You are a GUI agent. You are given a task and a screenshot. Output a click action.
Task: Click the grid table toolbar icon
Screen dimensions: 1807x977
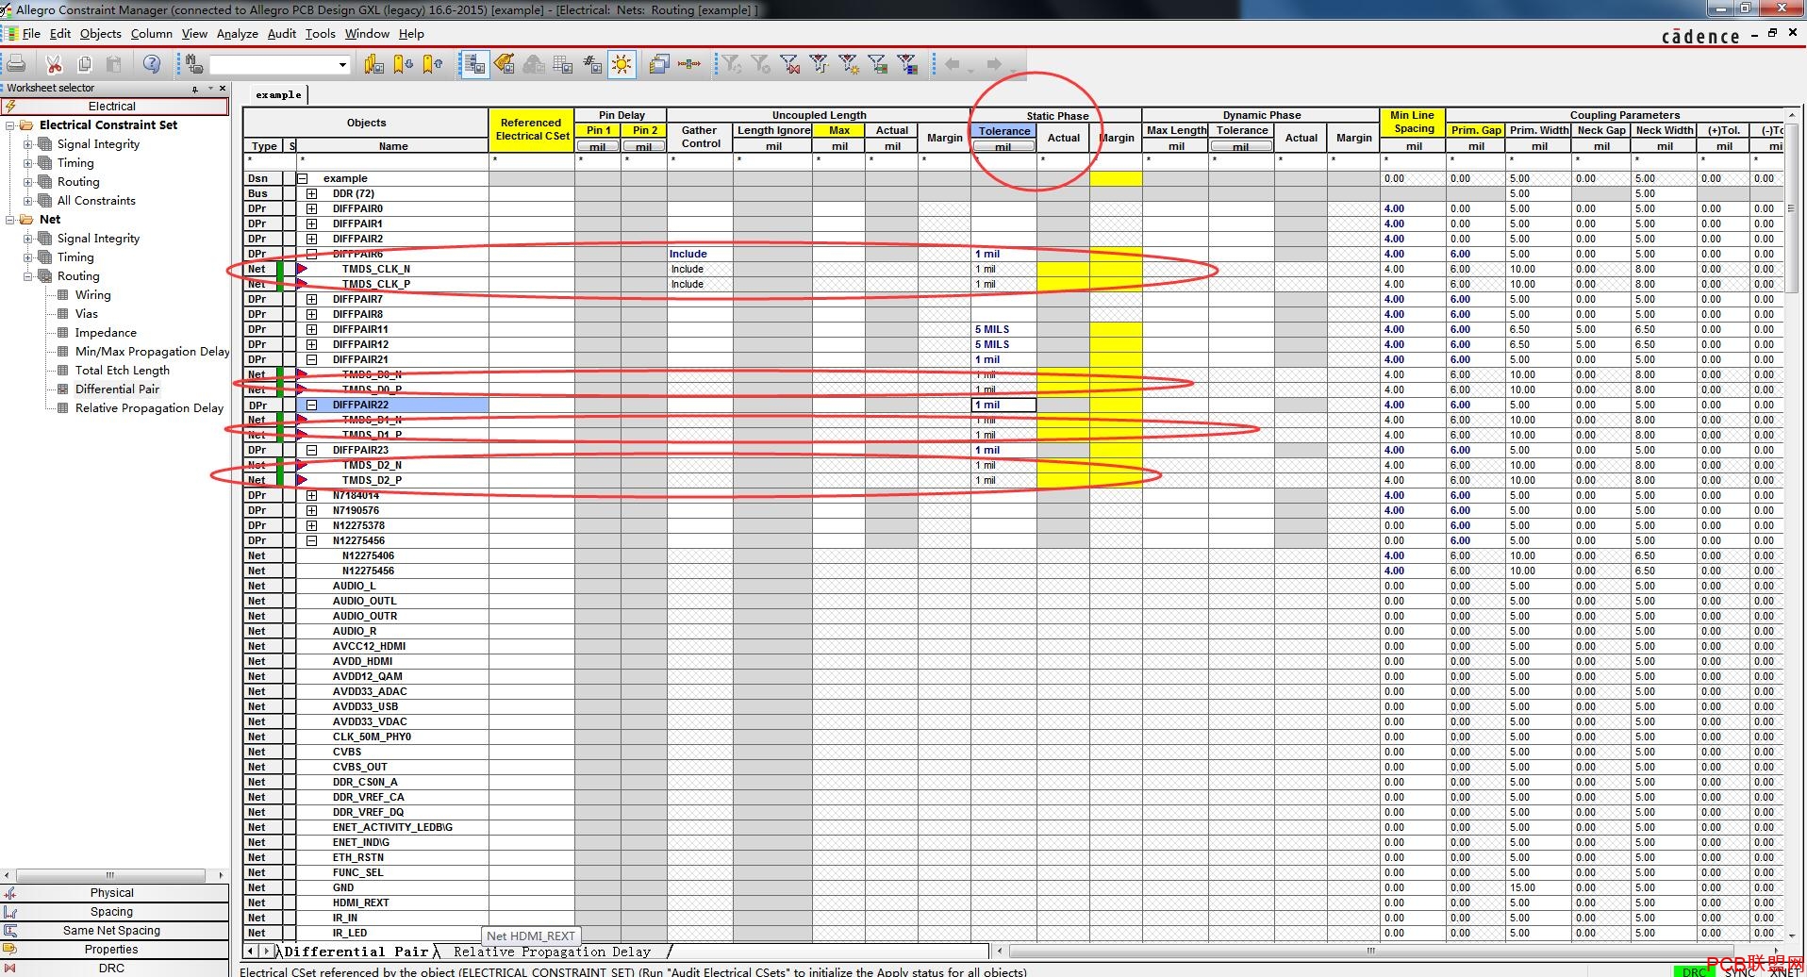pyautogui.click(x=563, y=64)
